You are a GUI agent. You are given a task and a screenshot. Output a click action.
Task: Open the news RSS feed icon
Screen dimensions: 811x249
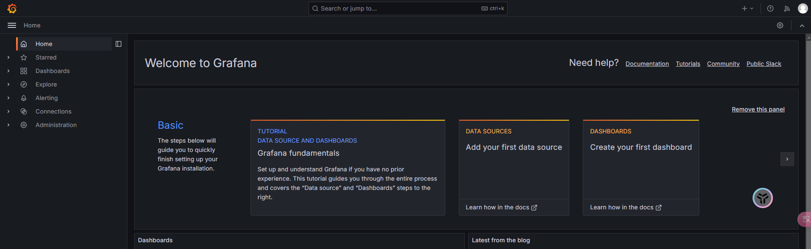click(x=787, y=8)
